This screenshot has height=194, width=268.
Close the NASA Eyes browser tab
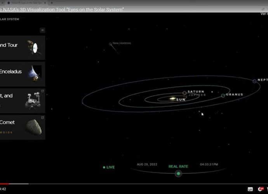coord(45,3)
